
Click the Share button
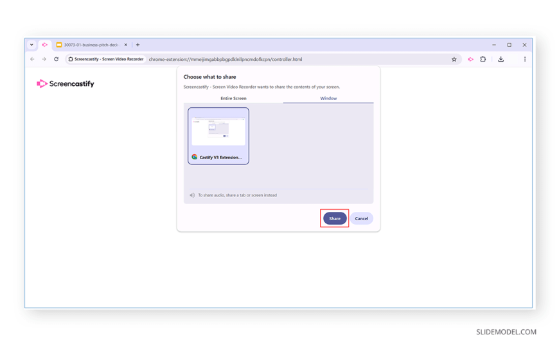[335, 218]
